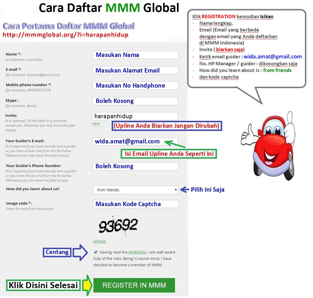Open the How did you learn dropdown
Screen dimensions: 313x298
click(135, 190)
